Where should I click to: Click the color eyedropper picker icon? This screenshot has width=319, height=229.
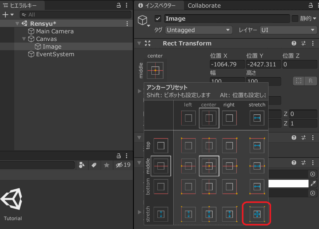pos(313,184)
